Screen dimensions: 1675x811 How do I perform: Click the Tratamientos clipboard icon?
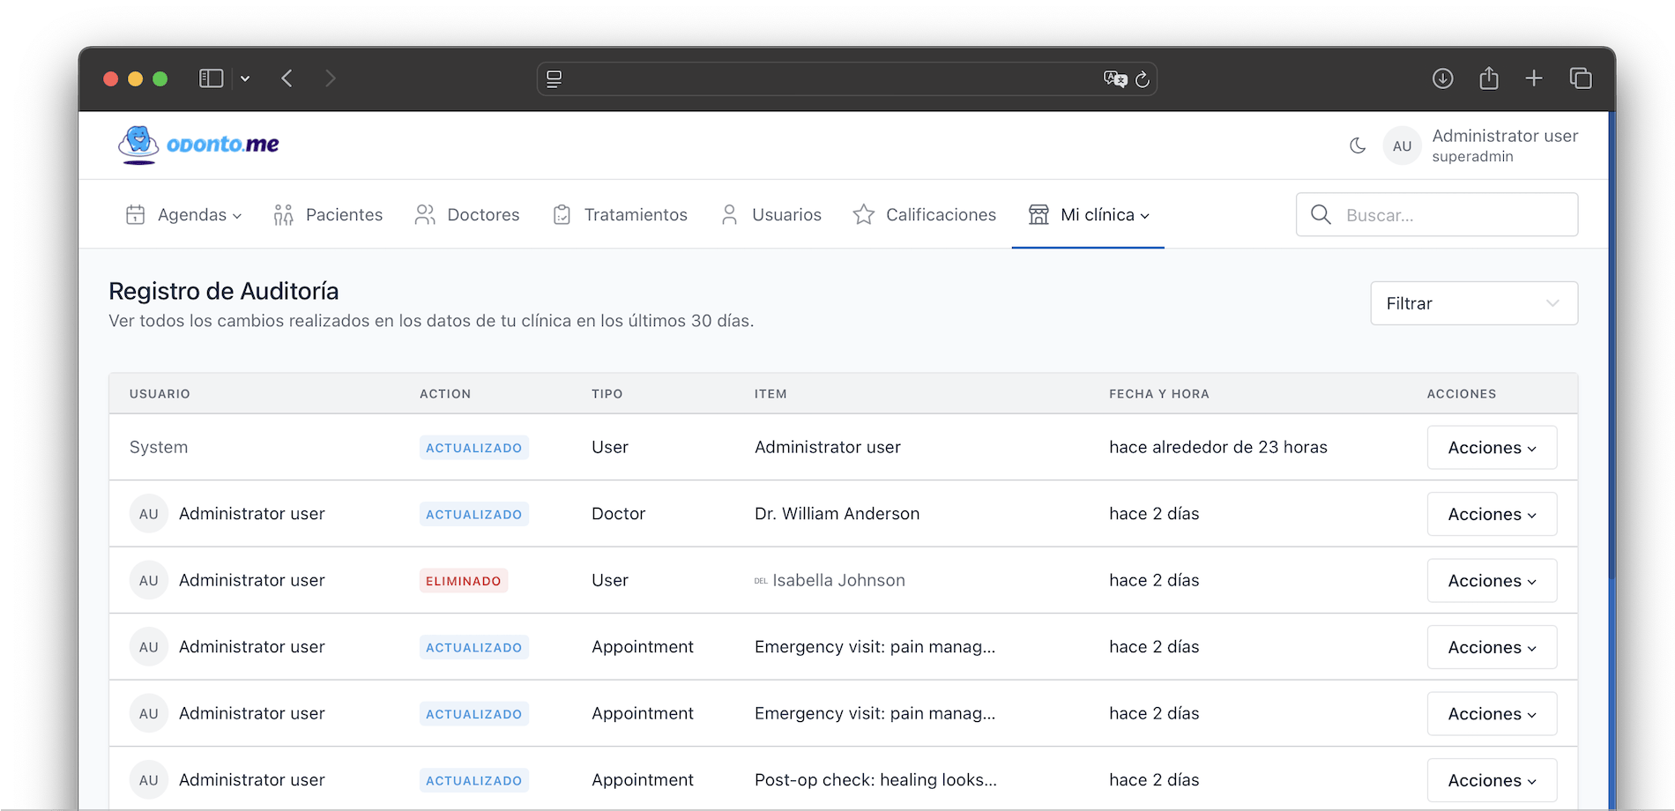pyautogui.click(x=562, y=215)
